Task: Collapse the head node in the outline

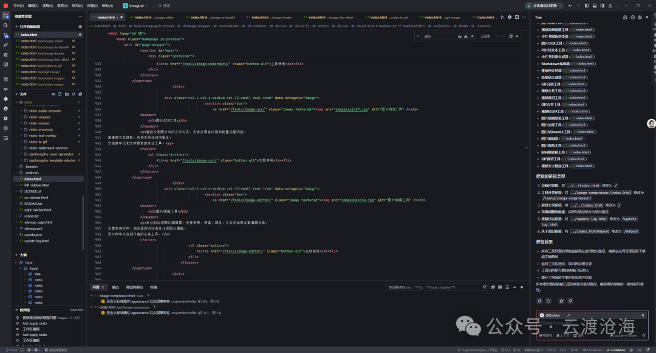Action: pyautogui.click(x=21, y=269)
